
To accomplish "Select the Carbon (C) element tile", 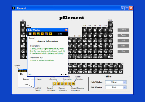I will tap(90, 30).
